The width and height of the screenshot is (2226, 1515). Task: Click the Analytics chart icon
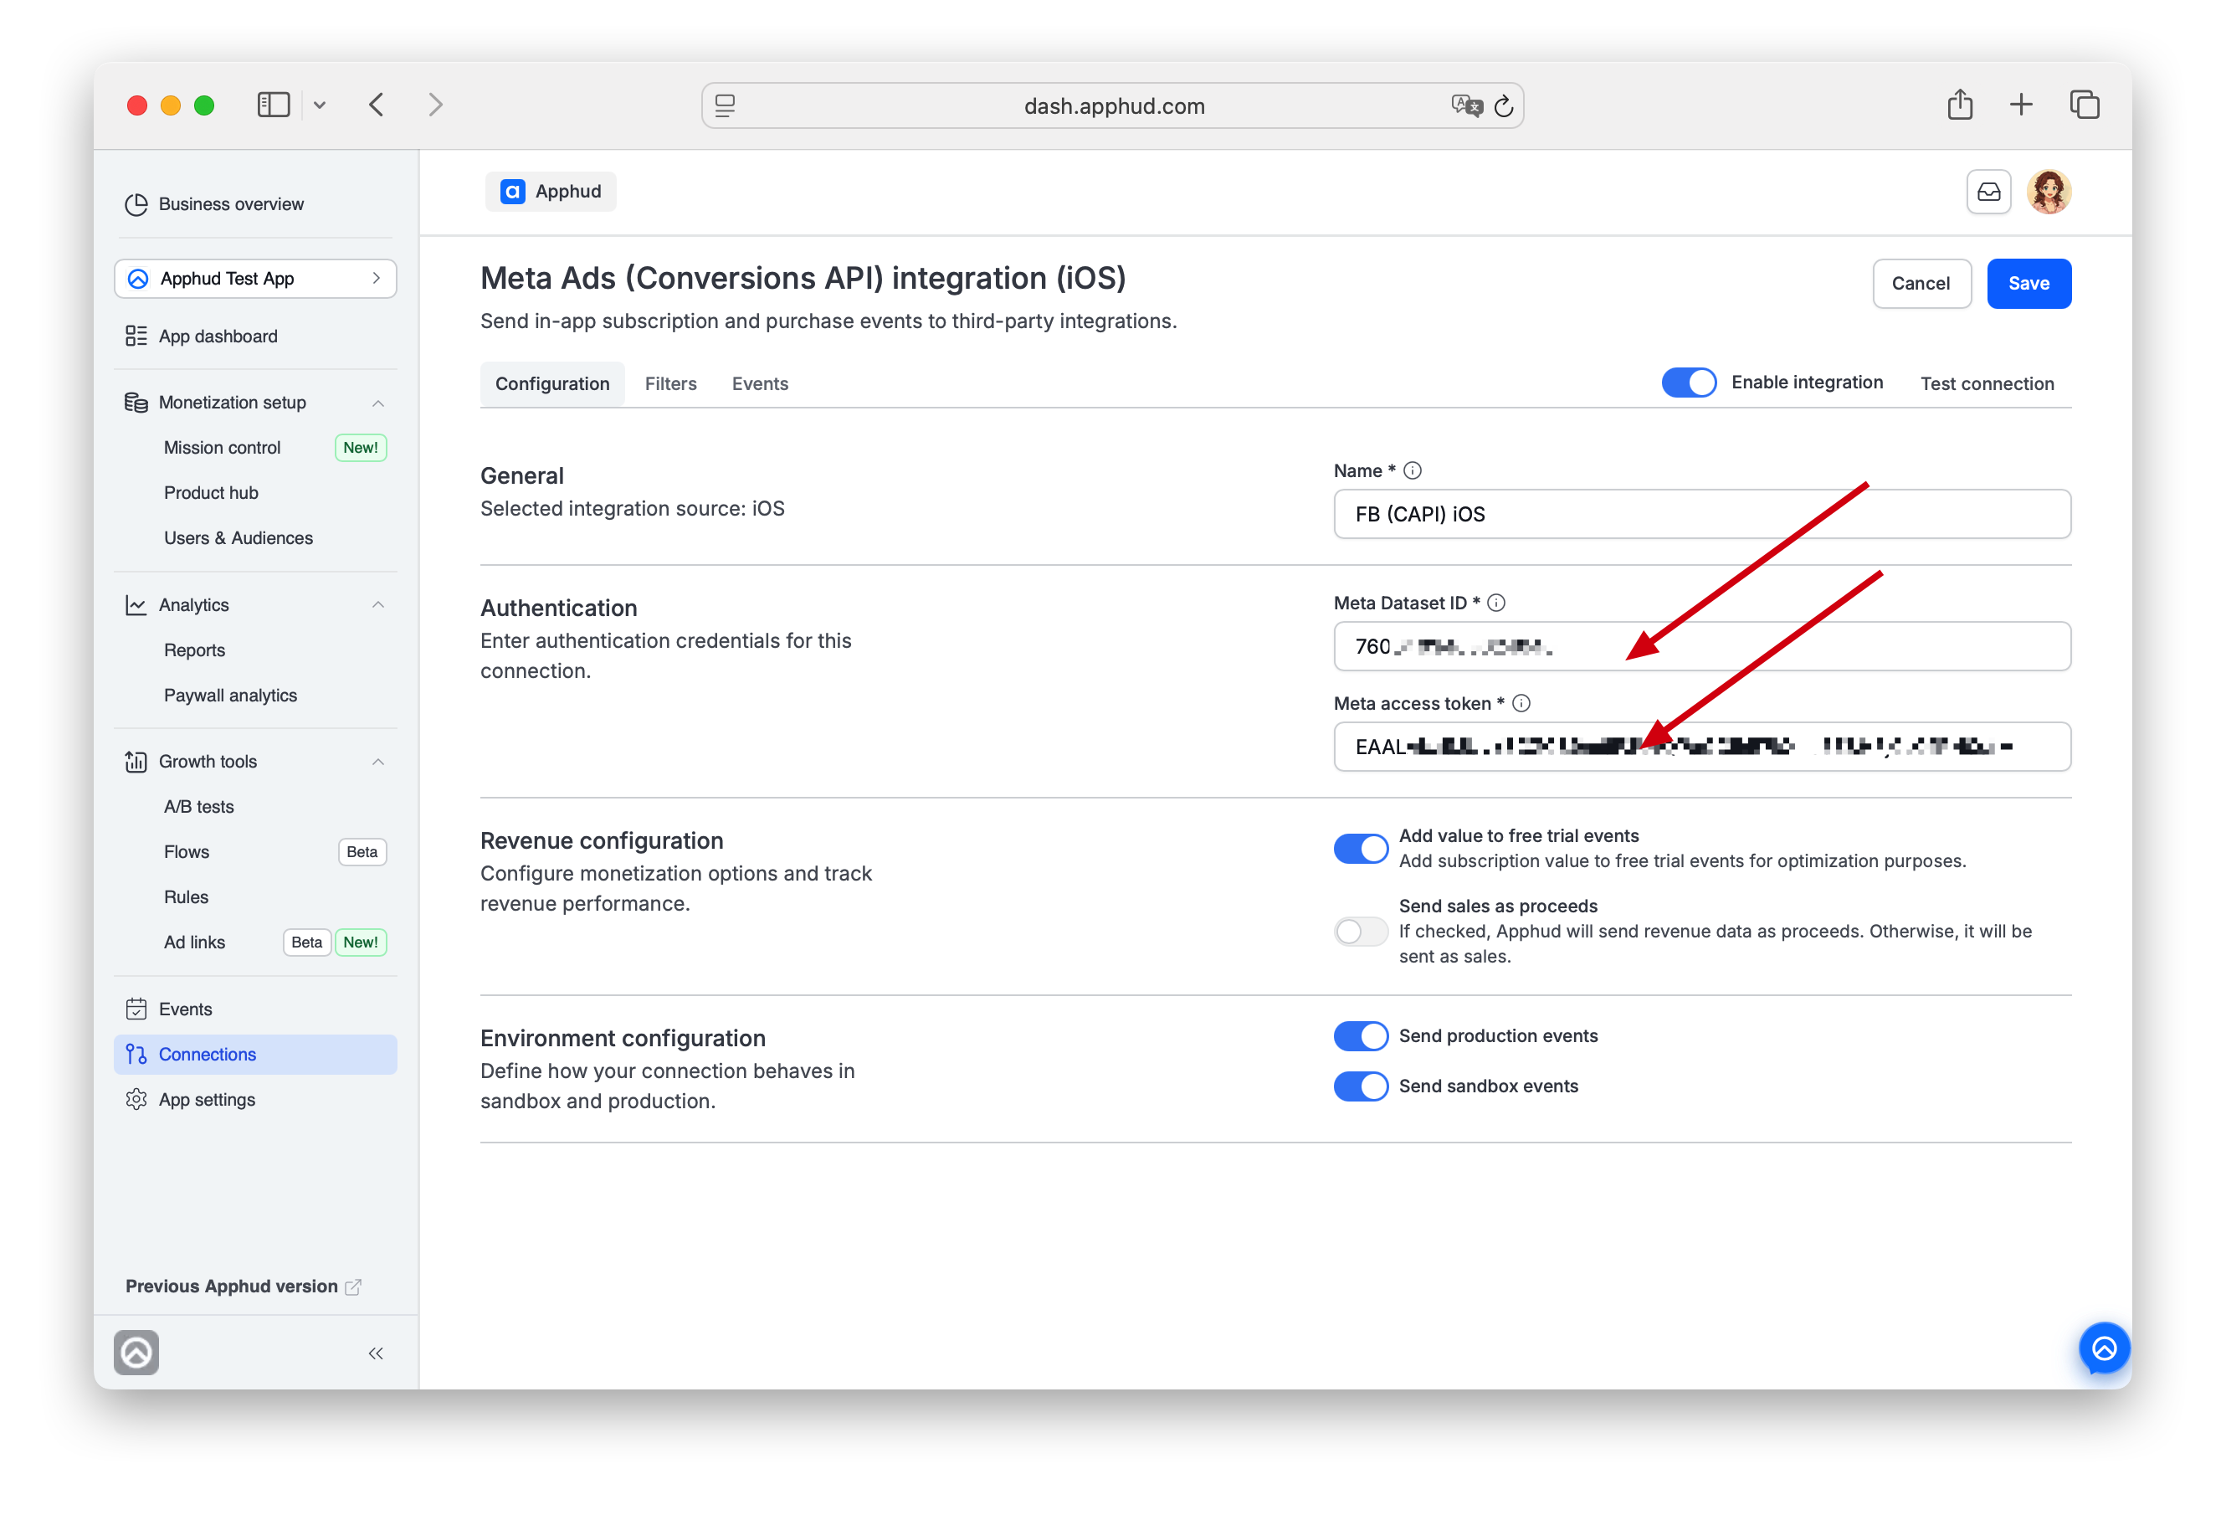pos(136,604)
